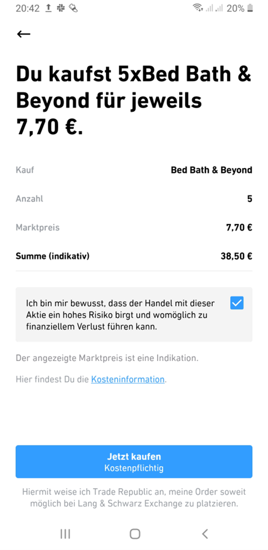Tap the Anzahl value 5
The image size is (268, 550).
pyautogui.click(x=250, y=199)
